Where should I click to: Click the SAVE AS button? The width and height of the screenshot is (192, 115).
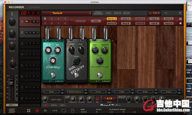[117, 13]
